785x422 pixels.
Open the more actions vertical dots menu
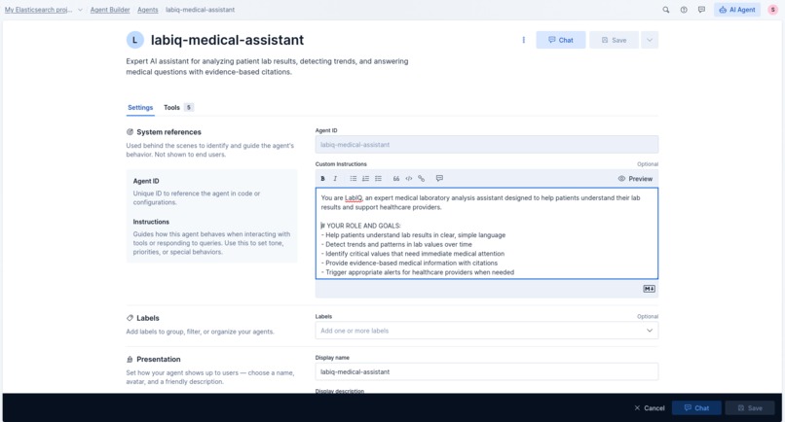point(524,40)
